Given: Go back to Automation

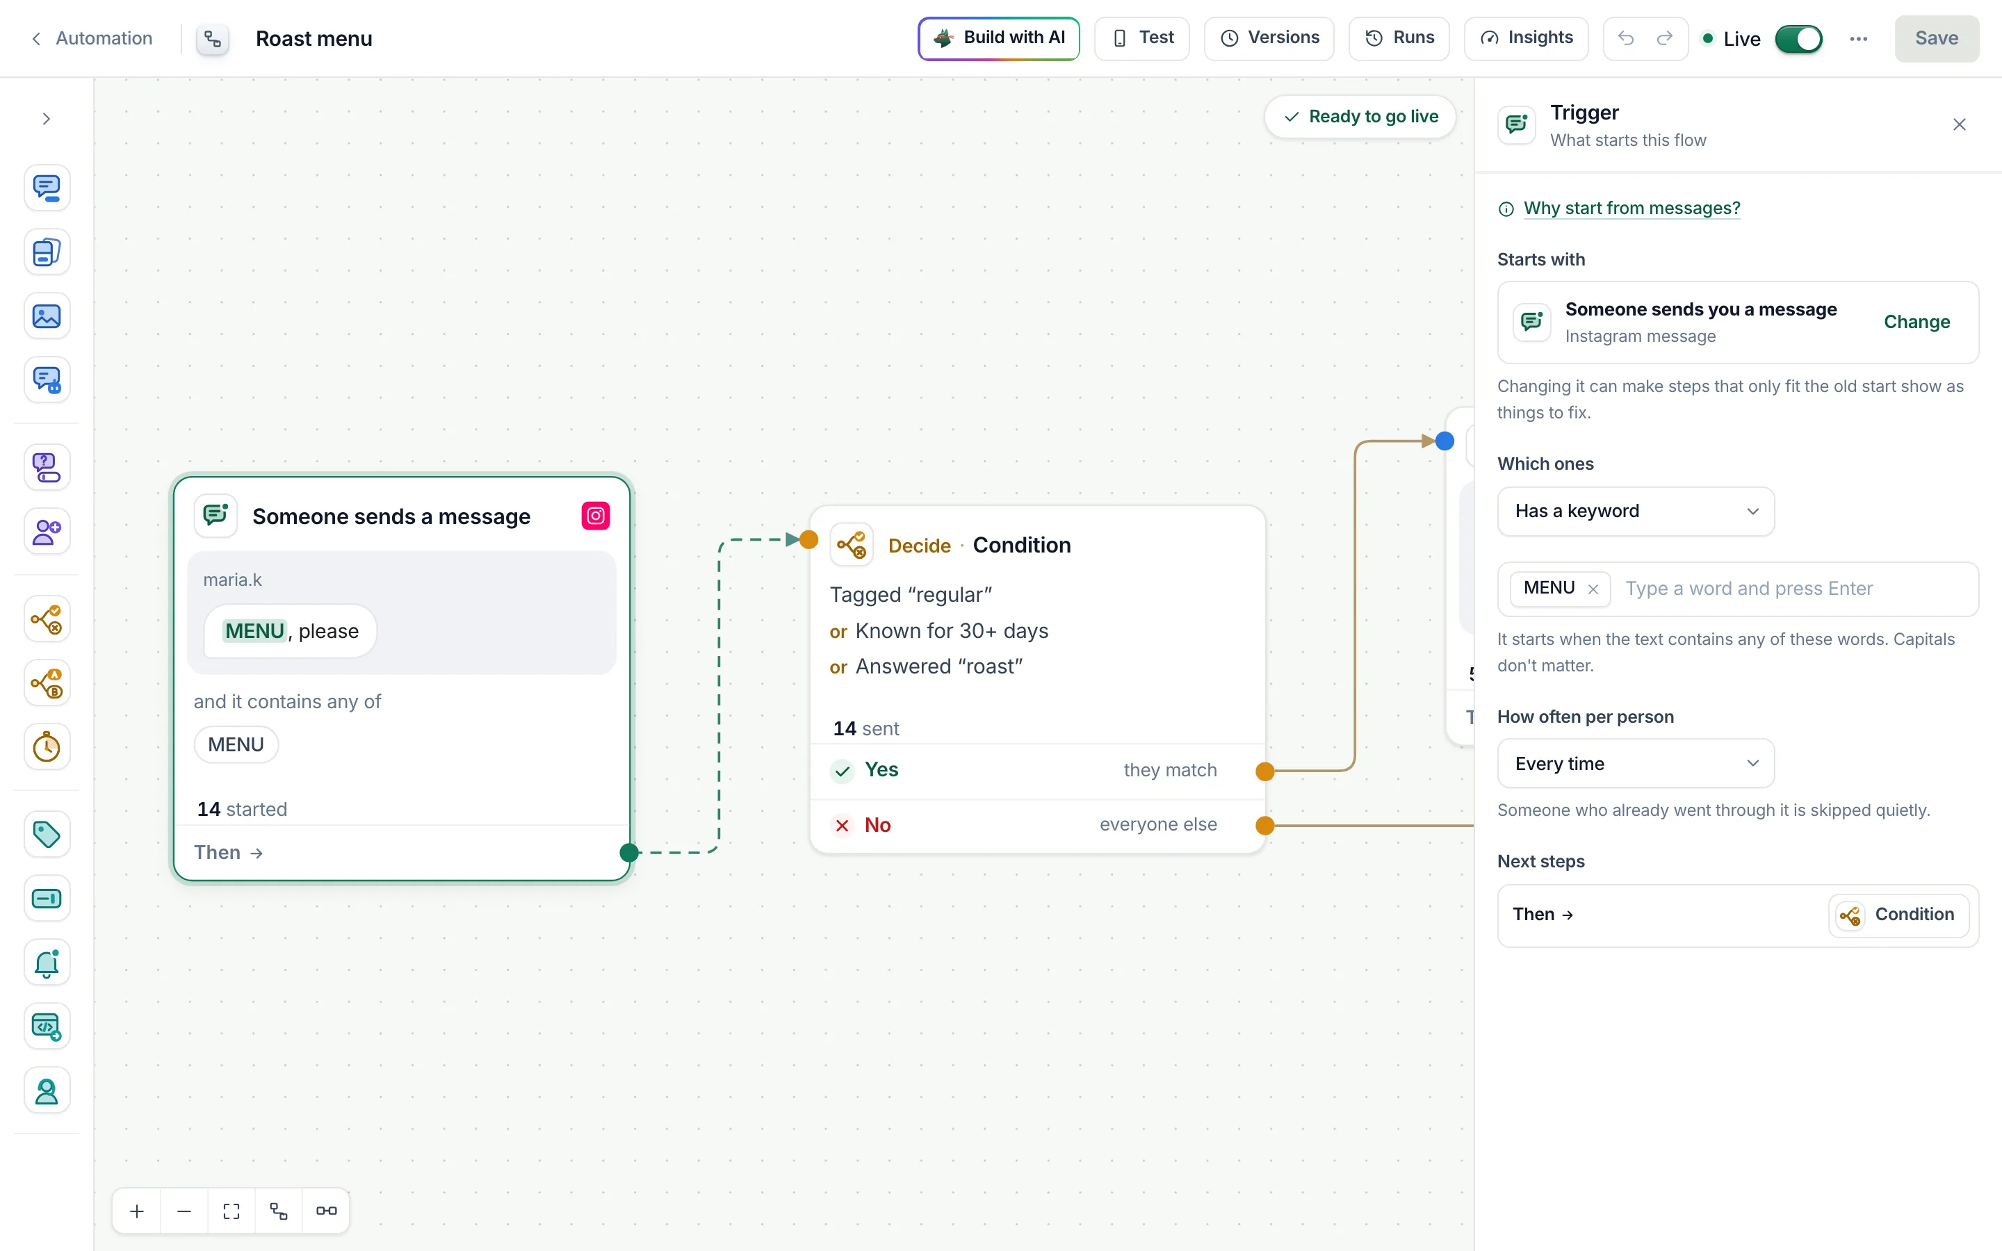Looking at the screenshot, I should pyautogui.click(x=92, y=38).
